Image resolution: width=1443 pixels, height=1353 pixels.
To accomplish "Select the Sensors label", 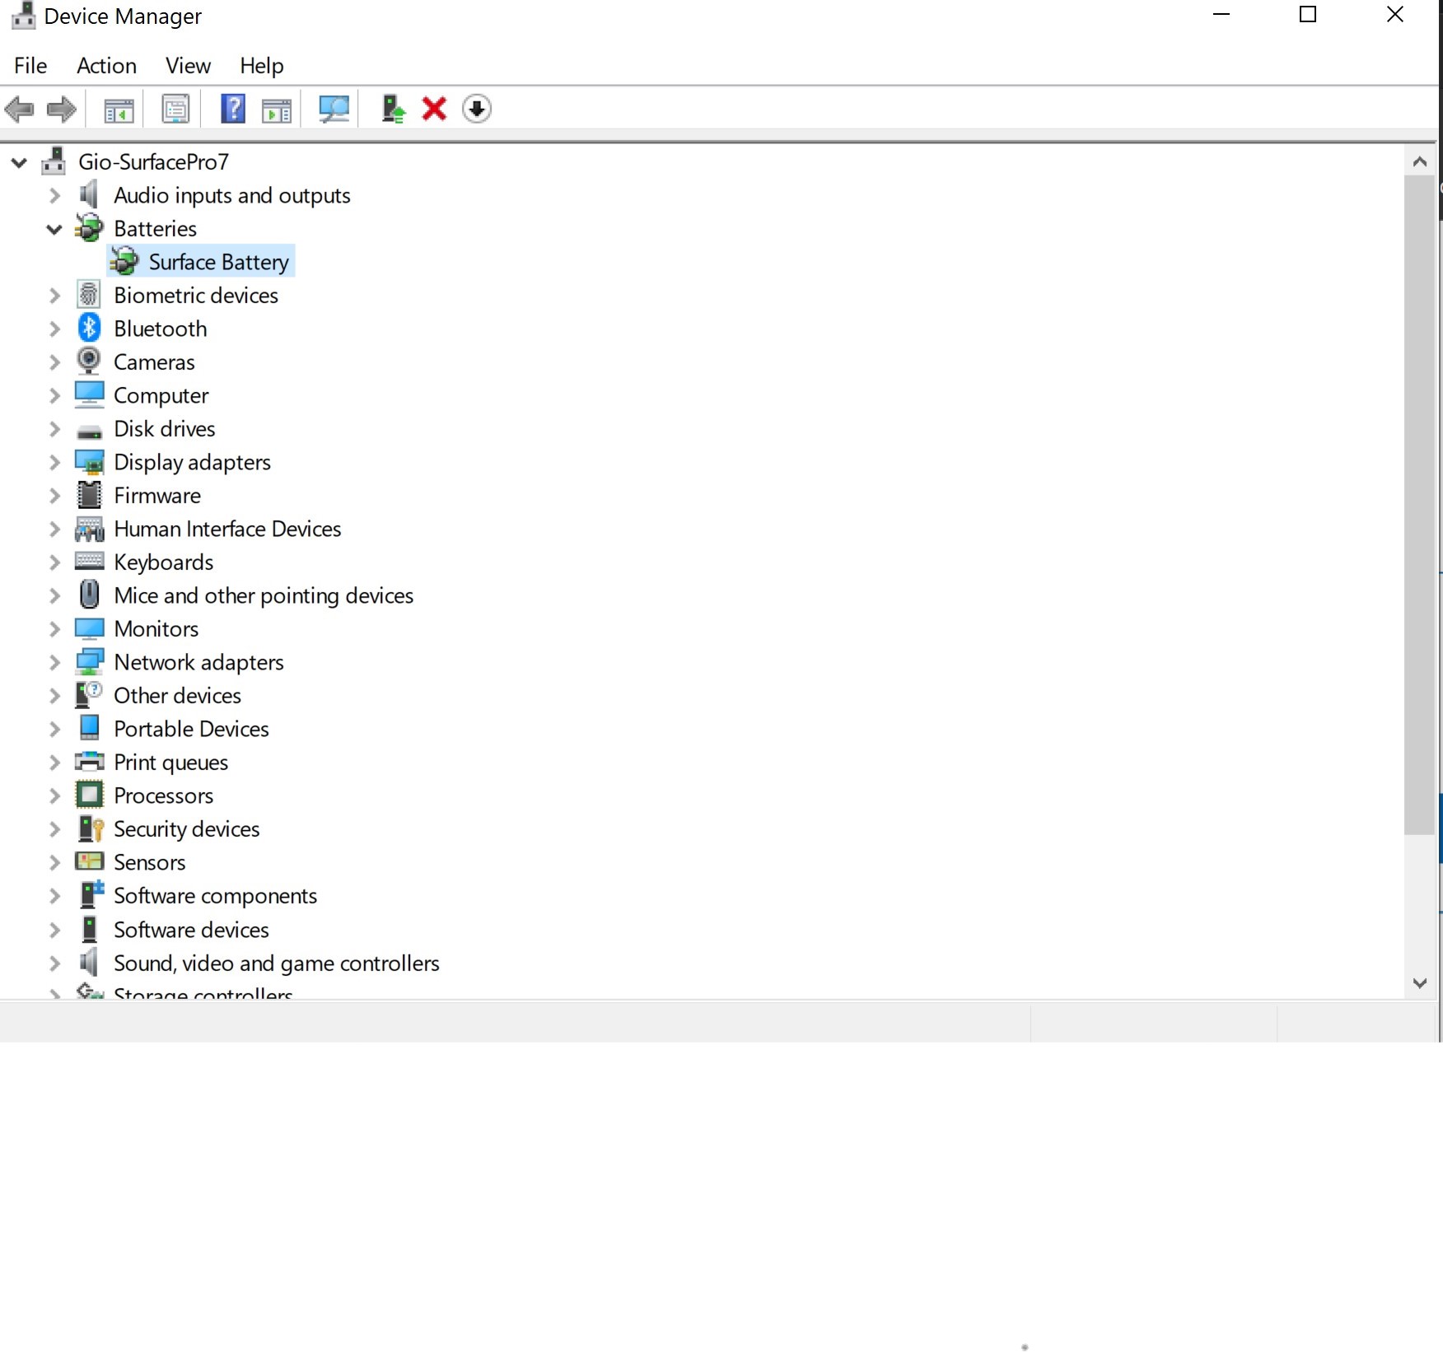I will pyautogui.click(x=149, y=862).
